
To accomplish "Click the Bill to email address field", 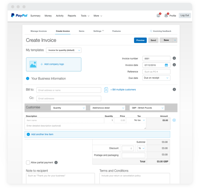I will [69, 90].
